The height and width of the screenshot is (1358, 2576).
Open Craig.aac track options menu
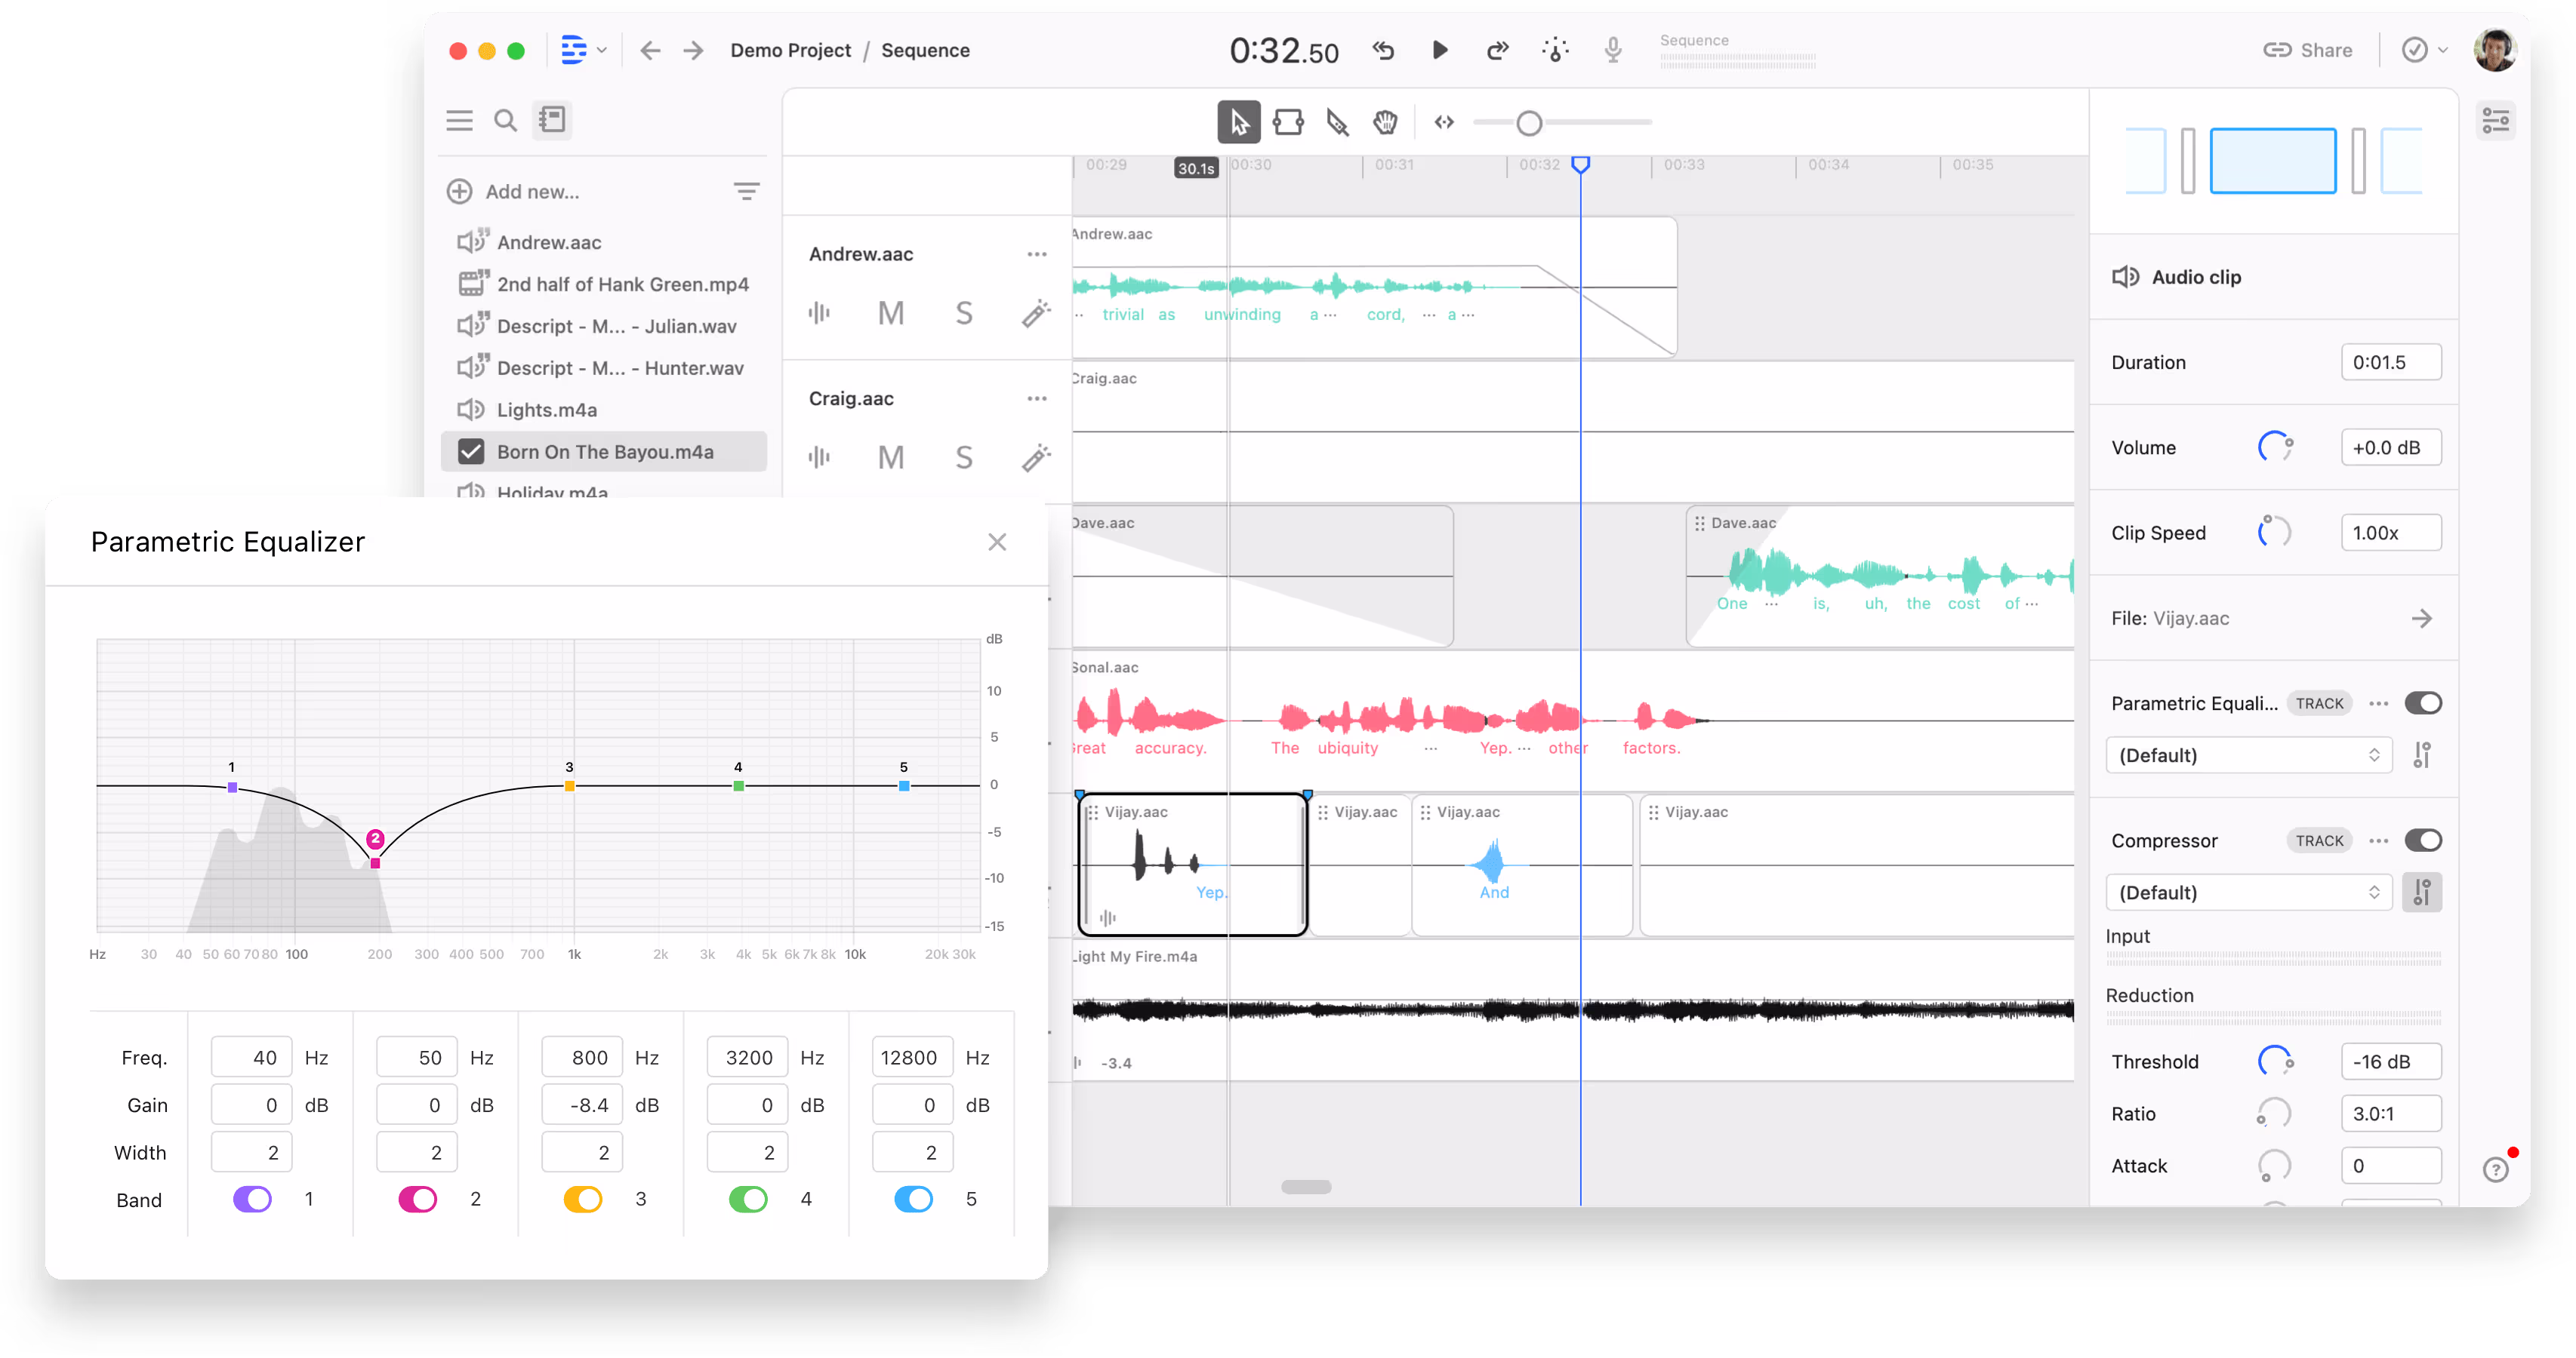click(x=1036, y=398)
